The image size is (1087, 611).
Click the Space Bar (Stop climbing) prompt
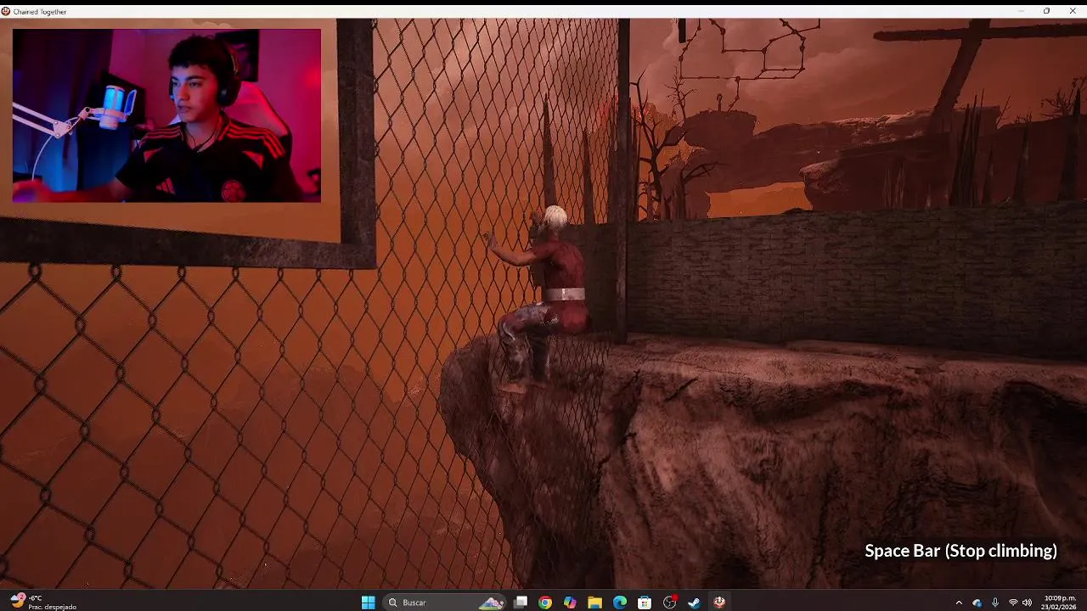click(x=960, y=551)
